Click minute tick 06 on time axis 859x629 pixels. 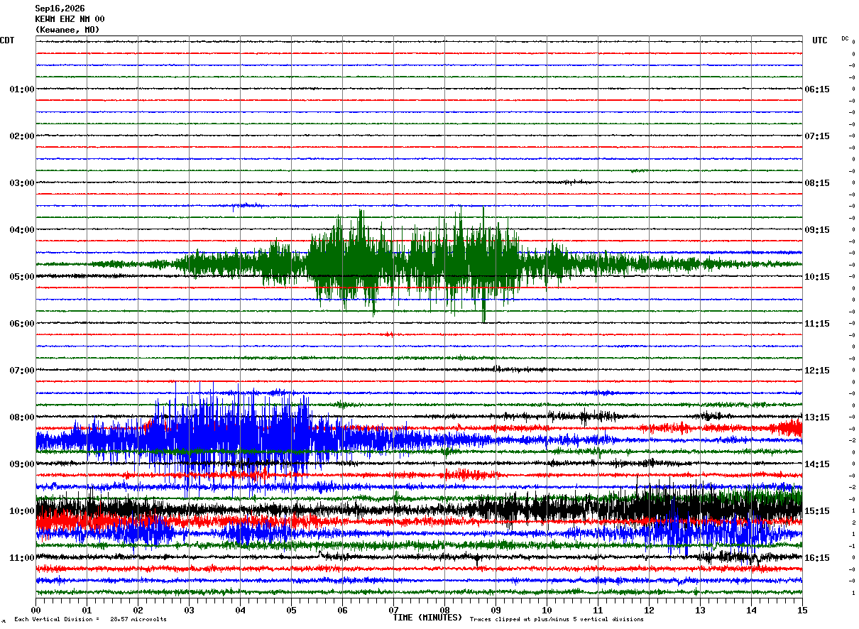pos(342,610)
